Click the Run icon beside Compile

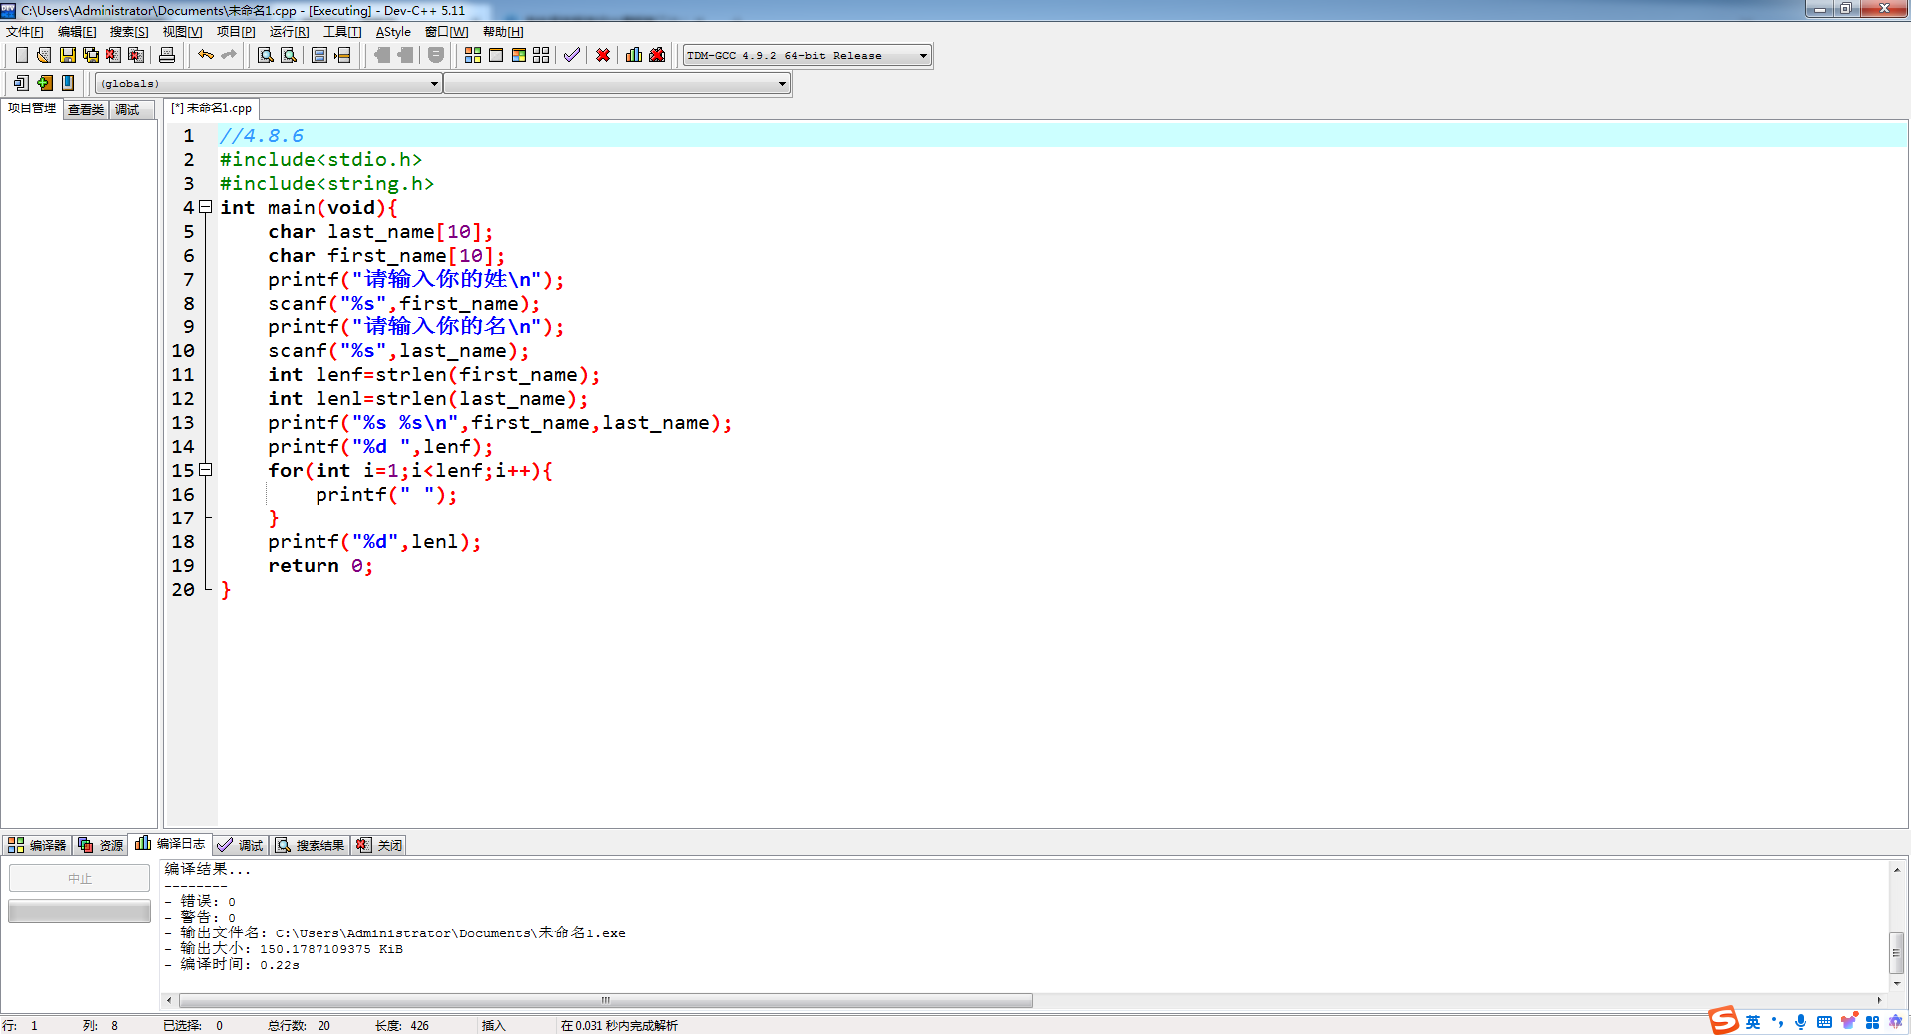[x=496, y=55]
